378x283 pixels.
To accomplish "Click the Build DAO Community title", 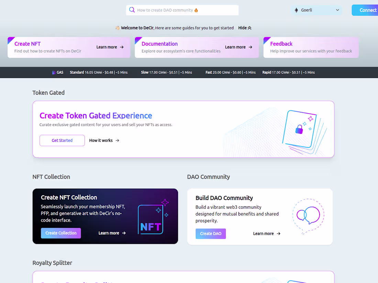I will pyautogui.click(x=224, y=198).
